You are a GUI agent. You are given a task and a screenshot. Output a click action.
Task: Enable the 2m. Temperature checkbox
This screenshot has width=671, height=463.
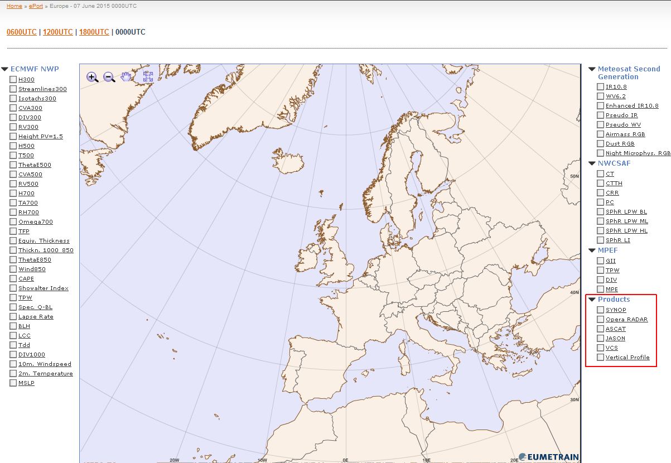click(13, 373)
